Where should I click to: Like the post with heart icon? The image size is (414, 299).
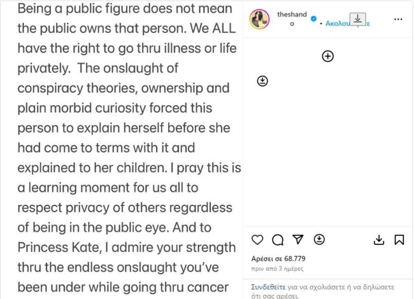[258, 240]
